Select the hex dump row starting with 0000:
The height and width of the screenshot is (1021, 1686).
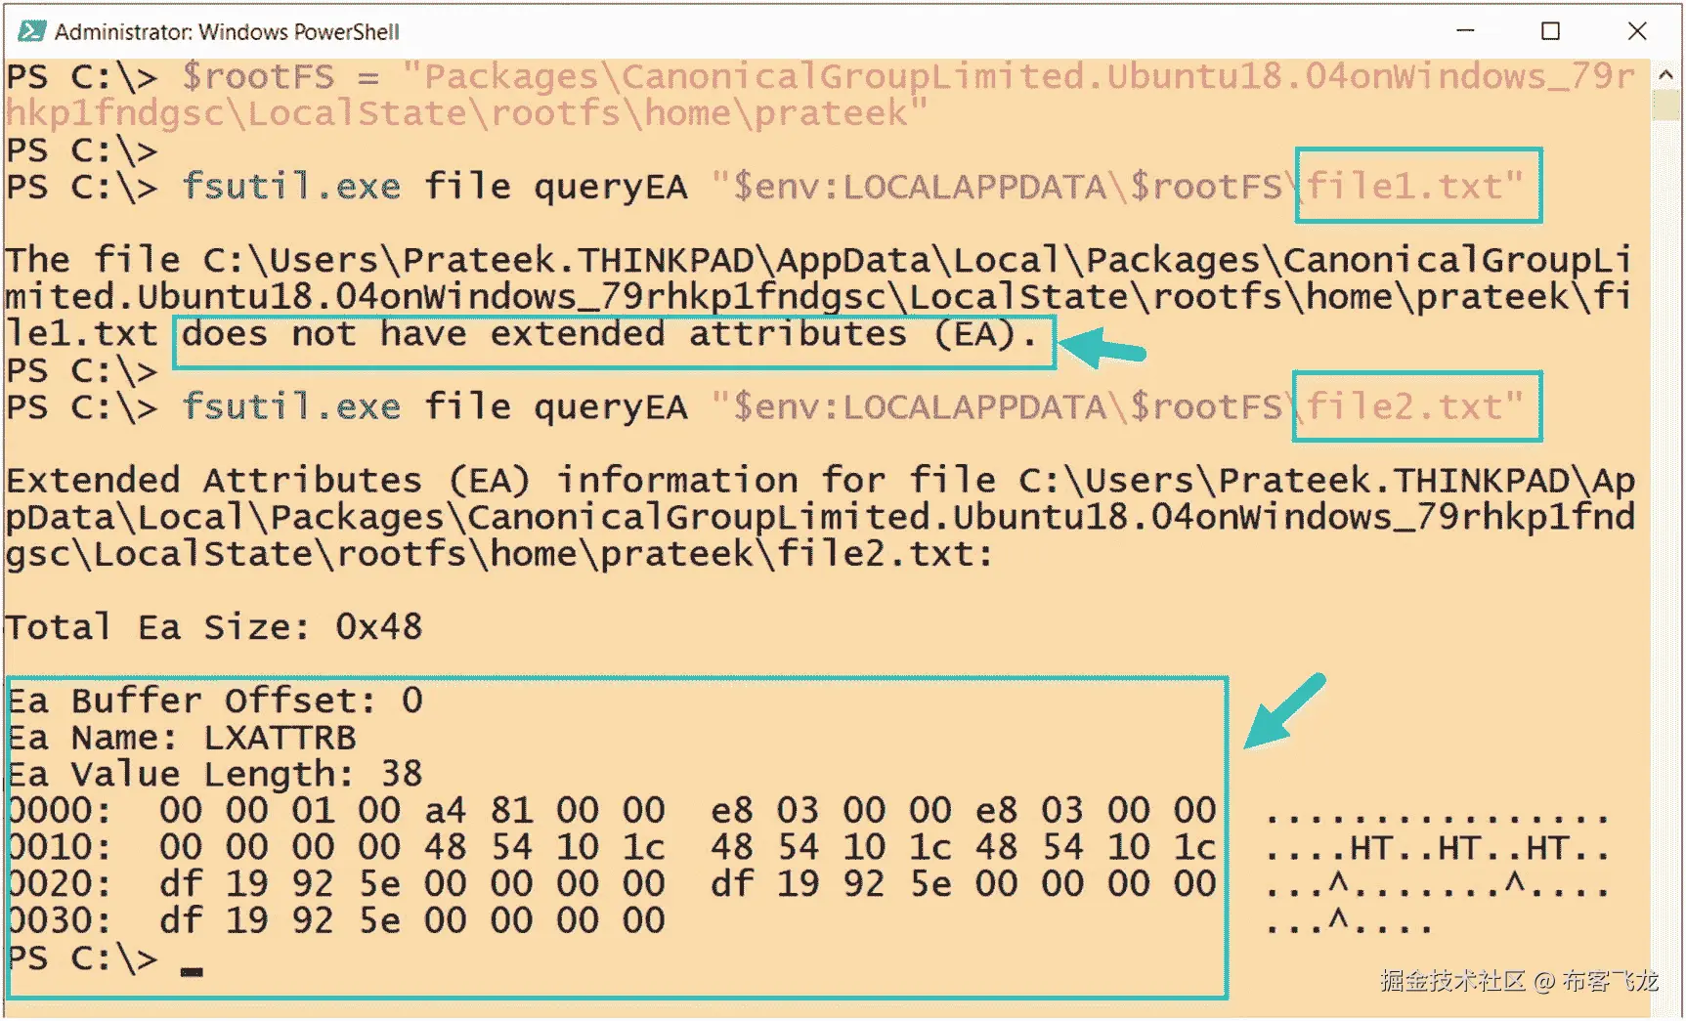tap(606, 810)
